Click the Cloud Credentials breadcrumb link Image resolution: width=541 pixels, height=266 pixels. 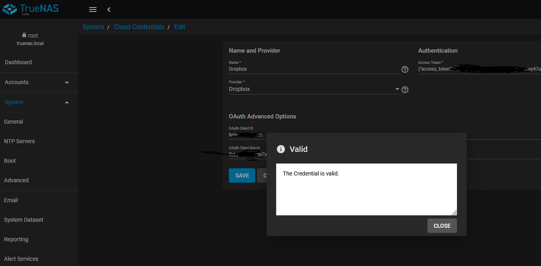pyautogui.click(x=139, y=27)
